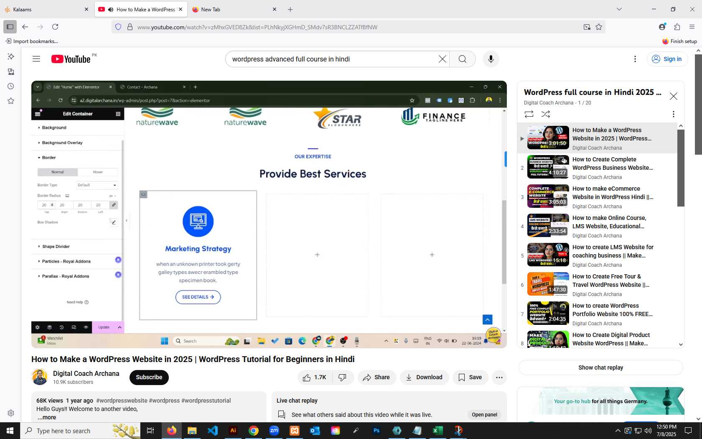This screenshot has width=702, height=439.
Task: Open the volume control in the system tray
Action: (648, 431)
